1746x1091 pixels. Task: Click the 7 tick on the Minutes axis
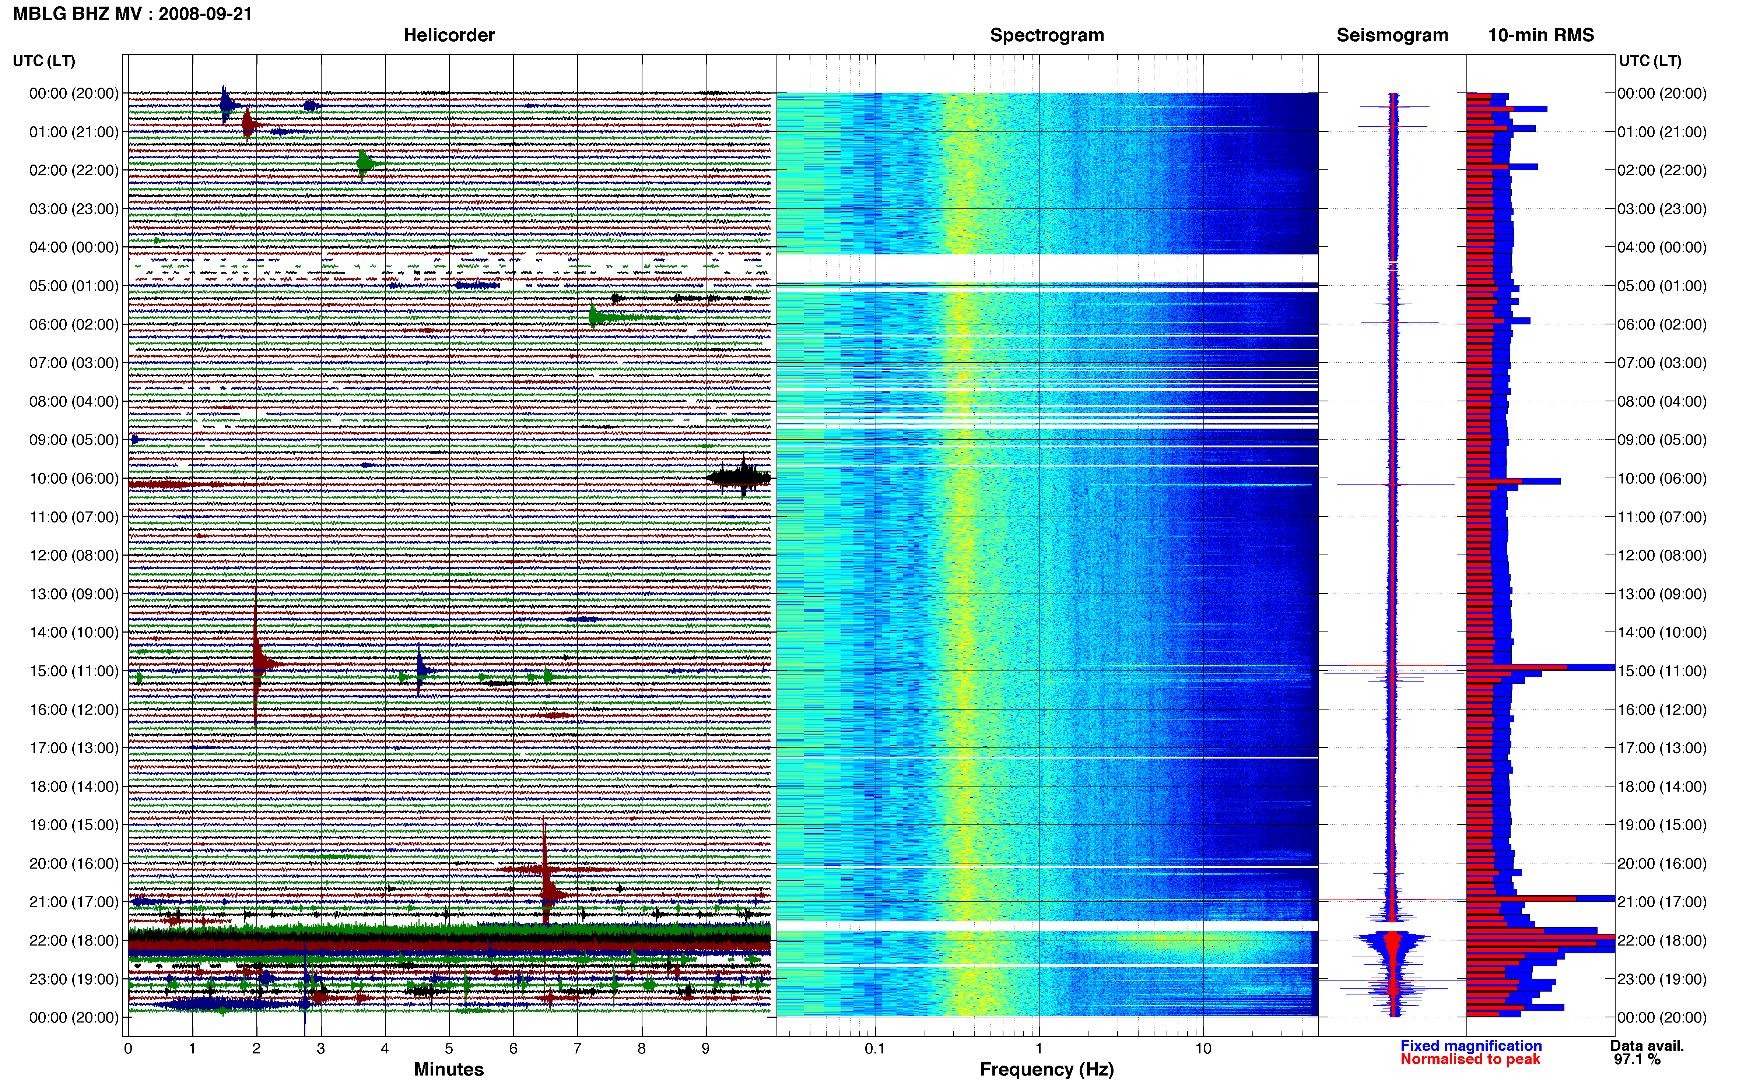pyautogui.click(x=578, y=1048)
